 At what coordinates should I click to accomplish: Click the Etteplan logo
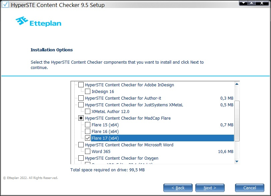pos(38,22)
